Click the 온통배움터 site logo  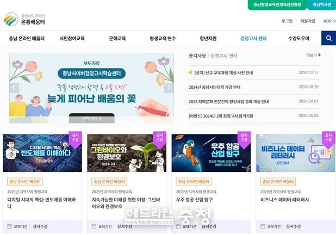[24, 19]
